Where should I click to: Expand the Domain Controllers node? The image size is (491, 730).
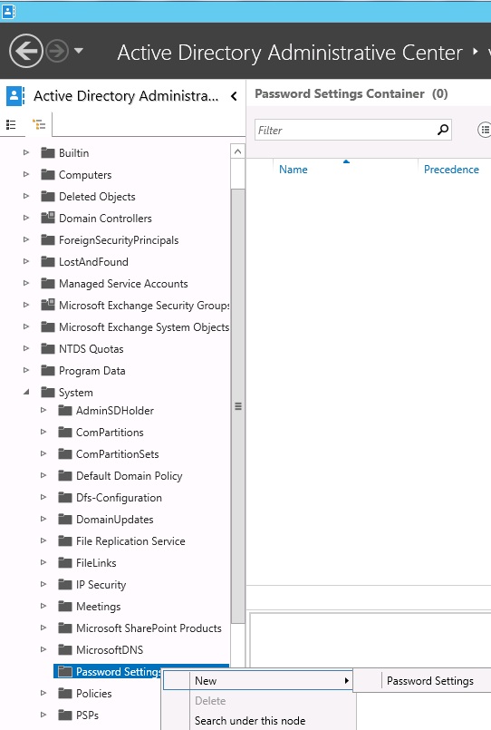pos(26,218)
